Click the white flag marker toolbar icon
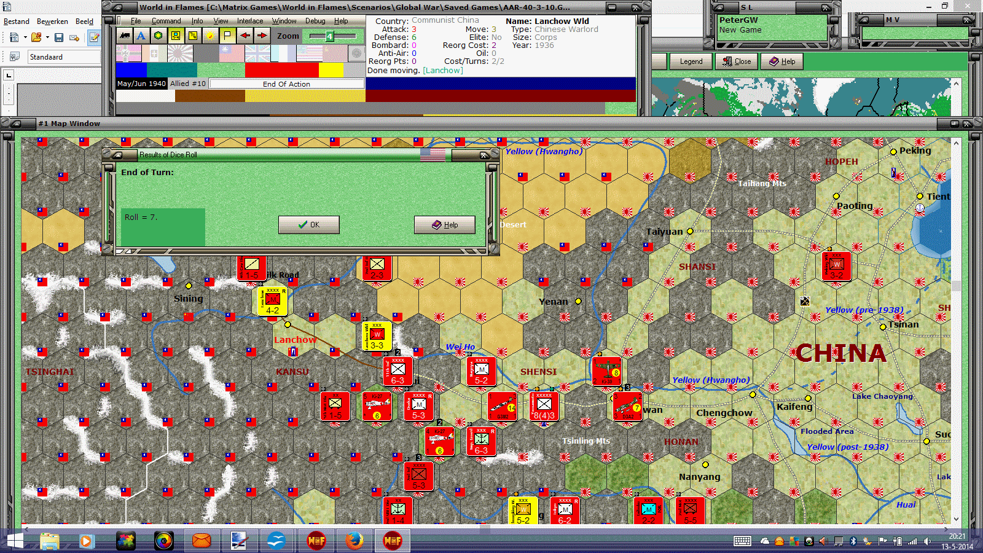 click(x=228, y=35)
